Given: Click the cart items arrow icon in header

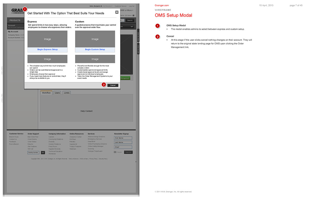Looking at the screenshot, I should [134, 16].
